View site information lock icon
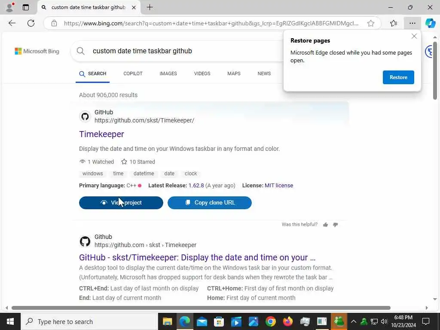 click(x=54, y=23)
